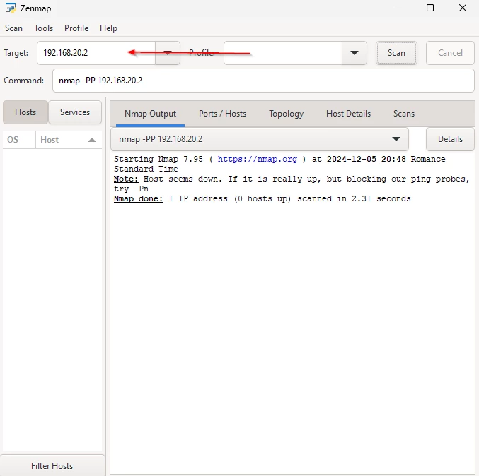Viewport: 479px width, 476px height.
Task: Click the 'try -Pn' text in output
Action: [131, 189]
